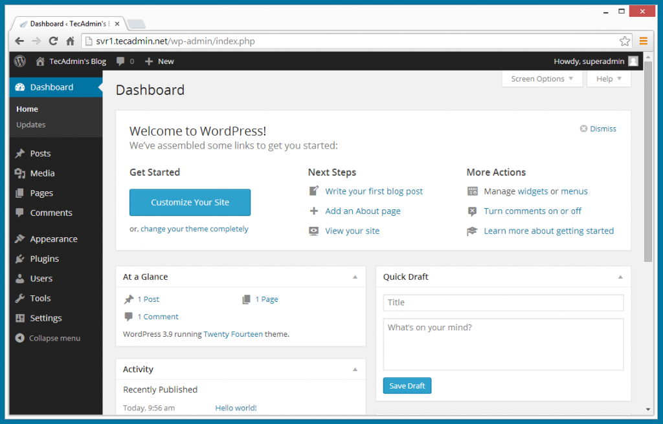This screenshot has height=424, width=663.
Task: Go to Appearance in the sidebar
Action: pos(53,239)
